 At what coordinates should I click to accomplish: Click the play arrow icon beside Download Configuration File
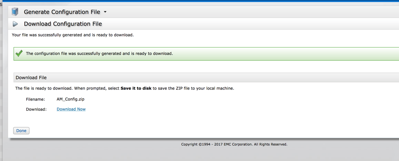[15, 24]
